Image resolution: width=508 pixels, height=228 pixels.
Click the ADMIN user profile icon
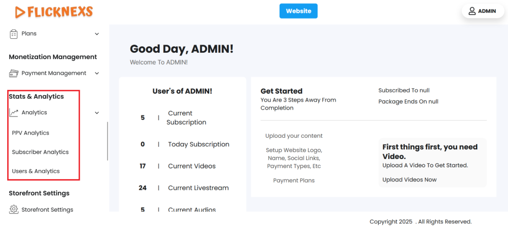click(x=472, y=11)
